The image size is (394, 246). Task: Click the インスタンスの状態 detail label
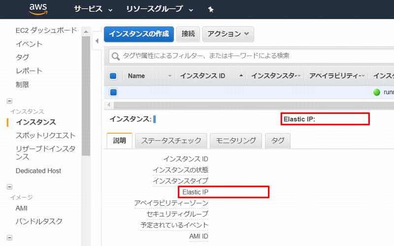pyautogui.click(x=180, y=170)
